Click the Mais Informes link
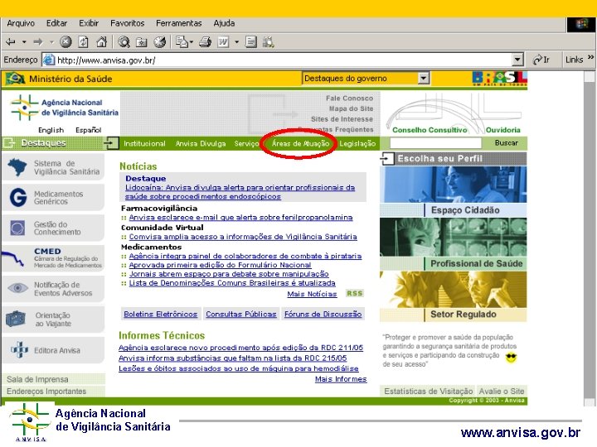This screenshot has height=447, width=597. pos(341,379)
